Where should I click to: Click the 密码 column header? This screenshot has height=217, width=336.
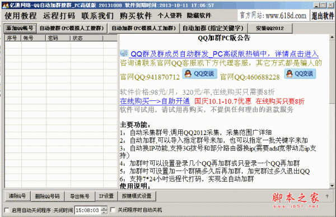[58, 38]
